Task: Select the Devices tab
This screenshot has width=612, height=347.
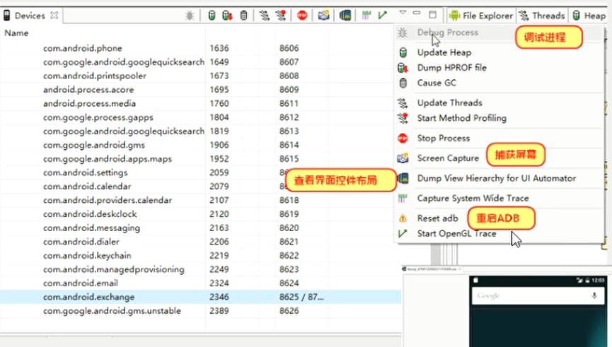Action: pos(30,16)
